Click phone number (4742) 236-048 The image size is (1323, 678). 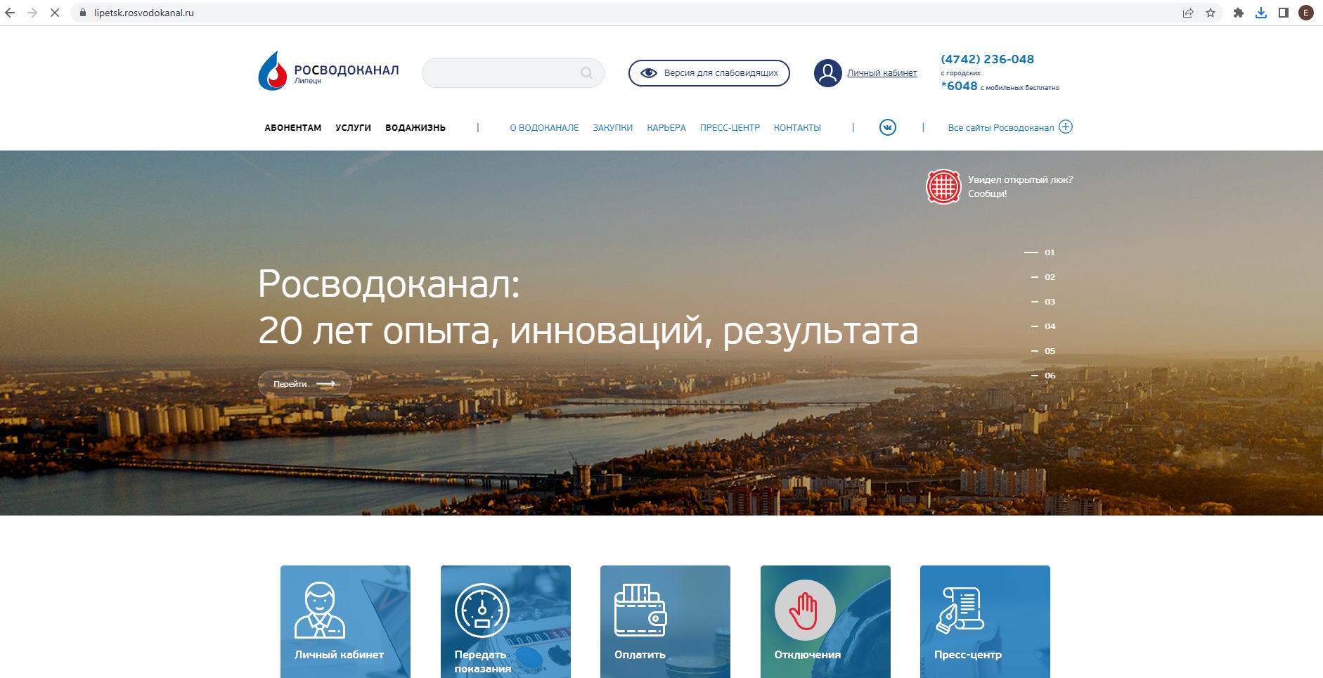pos(987,59)
